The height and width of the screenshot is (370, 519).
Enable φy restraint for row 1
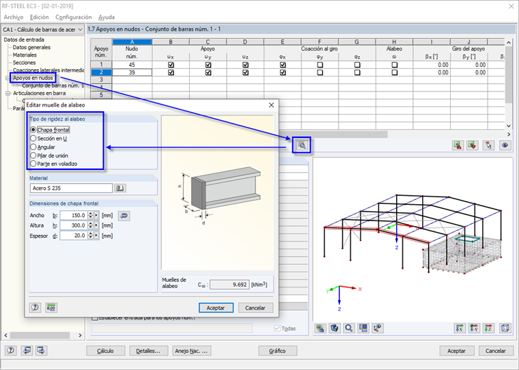pyautogui.click(x=320, y=65)
